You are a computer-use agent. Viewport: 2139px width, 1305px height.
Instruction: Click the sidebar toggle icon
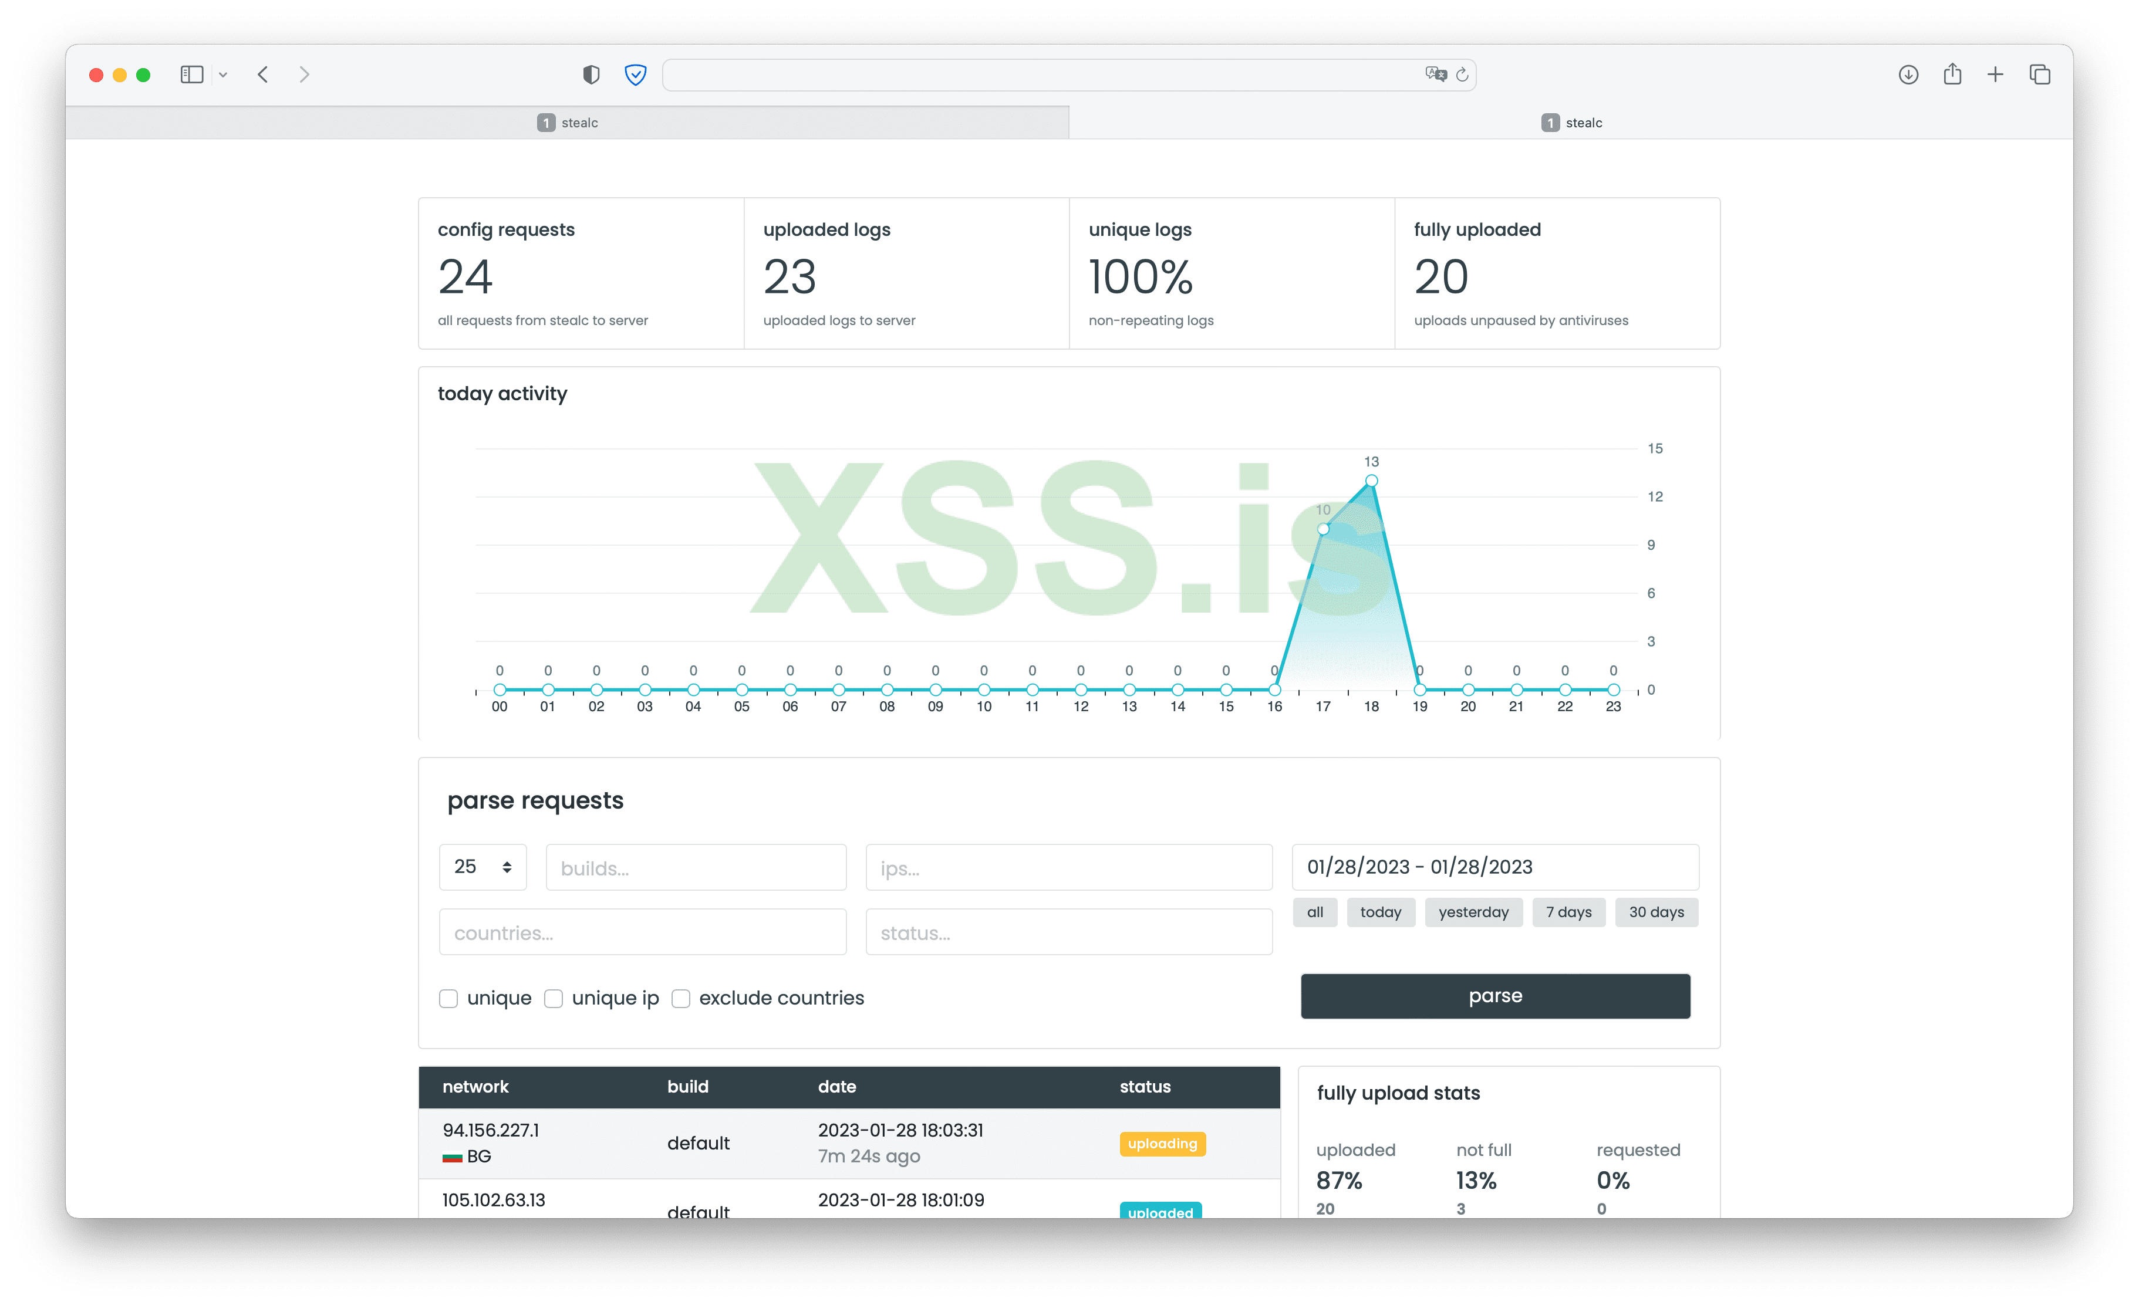pyautogui.click(x=192, y=75)
